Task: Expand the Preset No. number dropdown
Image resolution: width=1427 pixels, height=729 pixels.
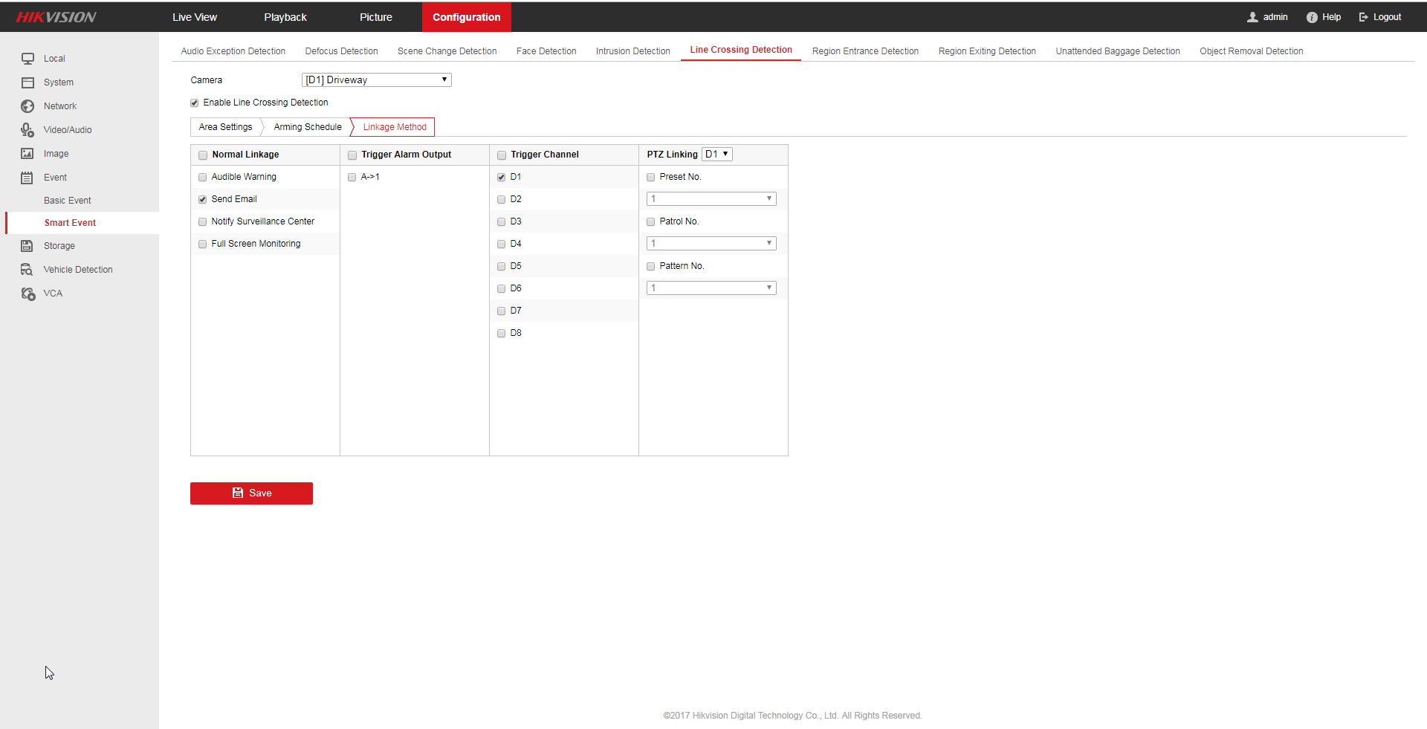Action: tap(711, 199)
